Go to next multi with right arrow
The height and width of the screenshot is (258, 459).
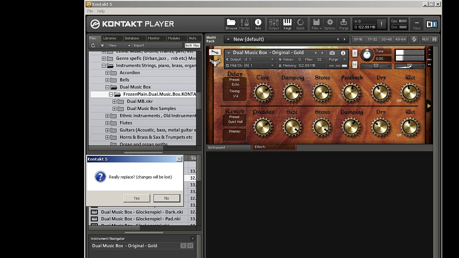344,39
